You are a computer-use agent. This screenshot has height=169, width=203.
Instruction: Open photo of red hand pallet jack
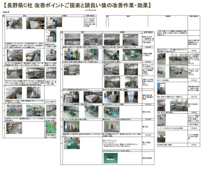tap(178, 72)
